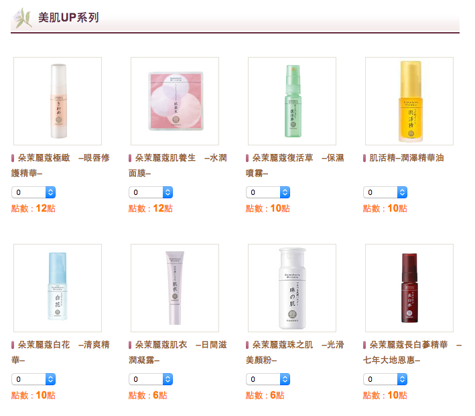Open quantity dropdown for 肌活精–潤澤精華油
Image resolution: width=475 pixels, height=416 pixels.
click(x=385, y=192)
